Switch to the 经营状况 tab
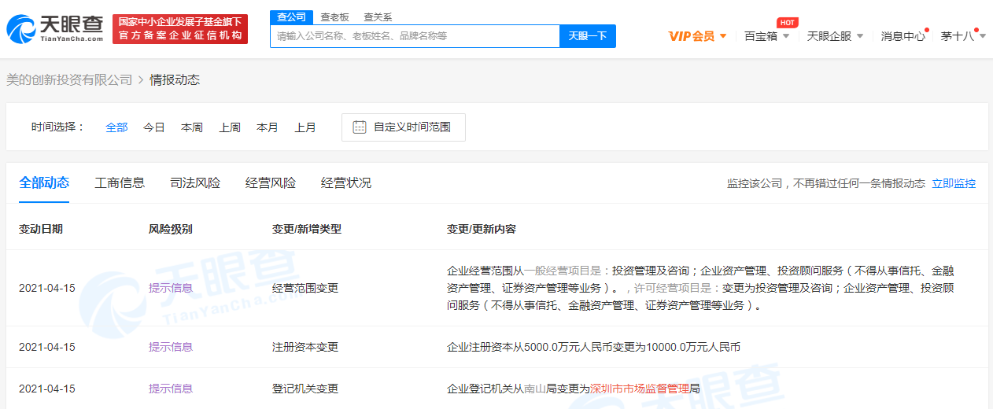Image resolution: width=993 pixels, height=409 pixels. point(346,183)
